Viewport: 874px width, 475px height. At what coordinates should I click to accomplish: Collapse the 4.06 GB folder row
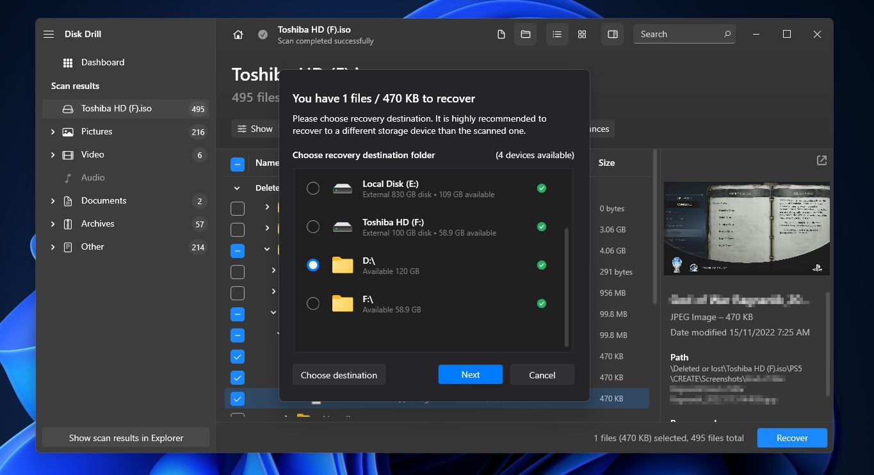pyautogui.click(x=267, y=250)
